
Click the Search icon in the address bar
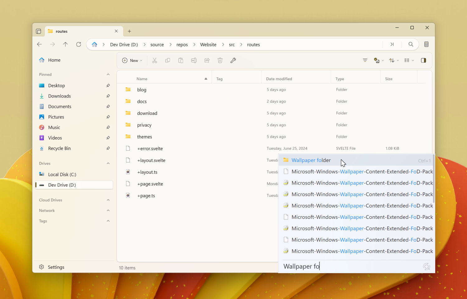click(x=411, y=44)
